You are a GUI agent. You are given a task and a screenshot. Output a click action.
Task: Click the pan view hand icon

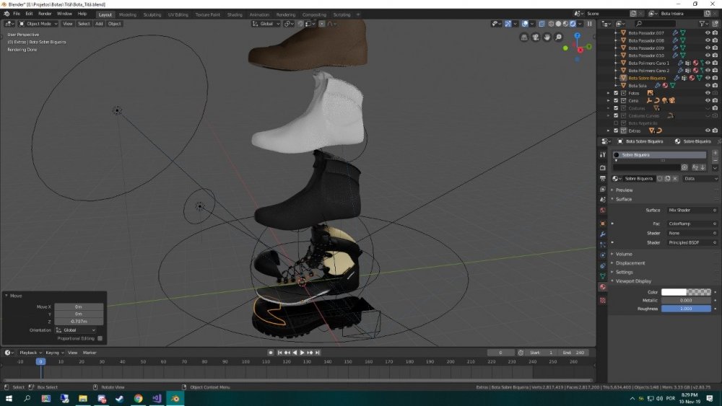coord(548,37)
